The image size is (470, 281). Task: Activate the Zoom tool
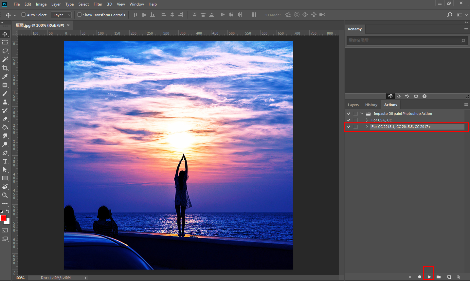[5, 195]
